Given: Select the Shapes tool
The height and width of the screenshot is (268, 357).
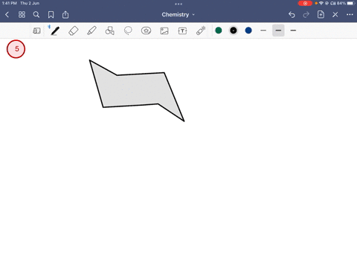Looking at the screenshot, I should [x=110, y=31].
